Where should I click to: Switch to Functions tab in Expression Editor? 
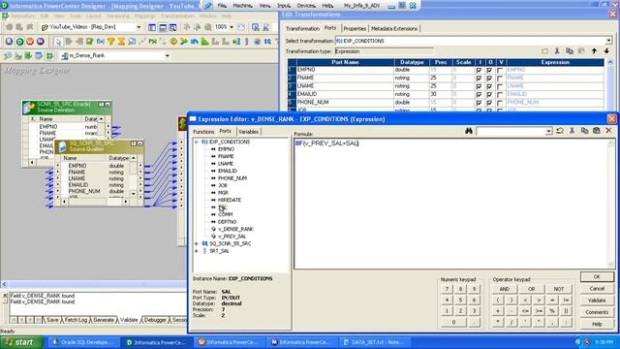(203, 132)
